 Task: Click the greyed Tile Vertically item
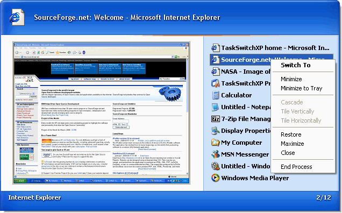point(297,111)
